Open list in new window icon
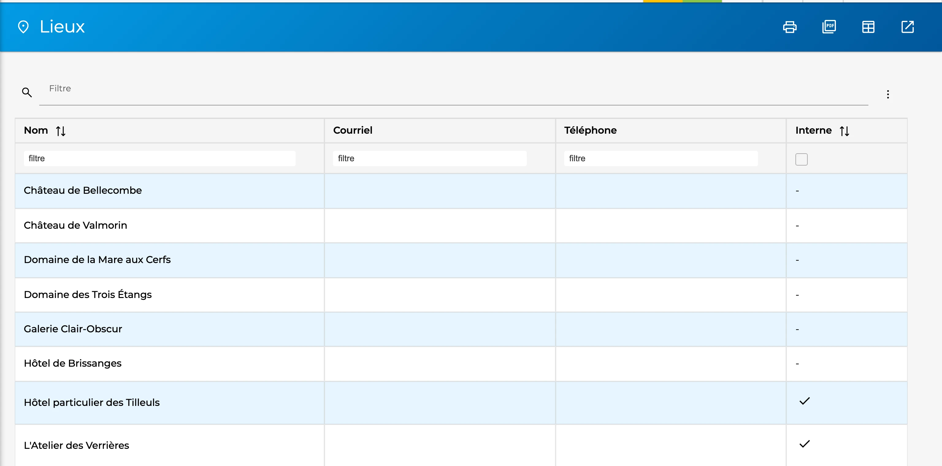 [908, 27]
